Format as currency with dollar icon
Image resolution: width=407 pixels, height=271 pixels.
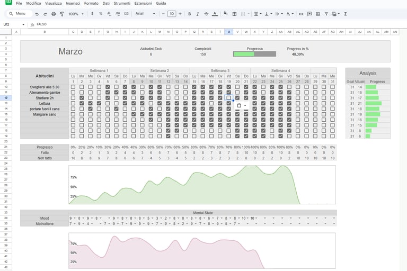point(92,14)
